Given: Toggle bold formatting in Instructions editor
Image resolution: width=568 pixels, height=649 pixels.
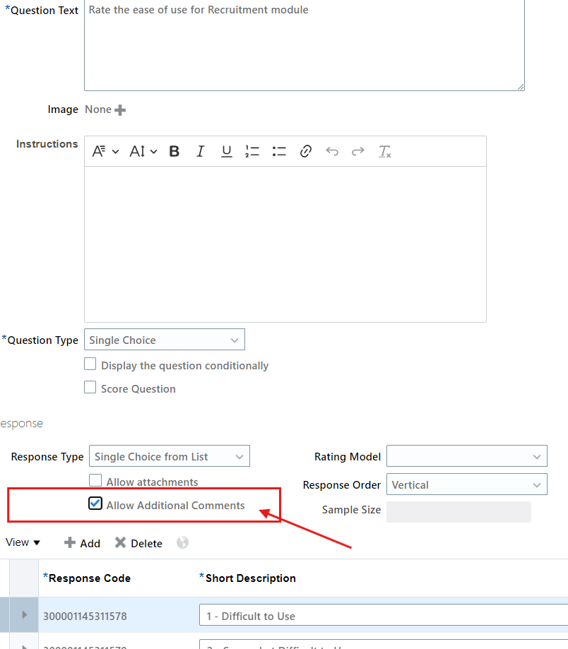Looking at the screenshot, I should click(174, 150).
